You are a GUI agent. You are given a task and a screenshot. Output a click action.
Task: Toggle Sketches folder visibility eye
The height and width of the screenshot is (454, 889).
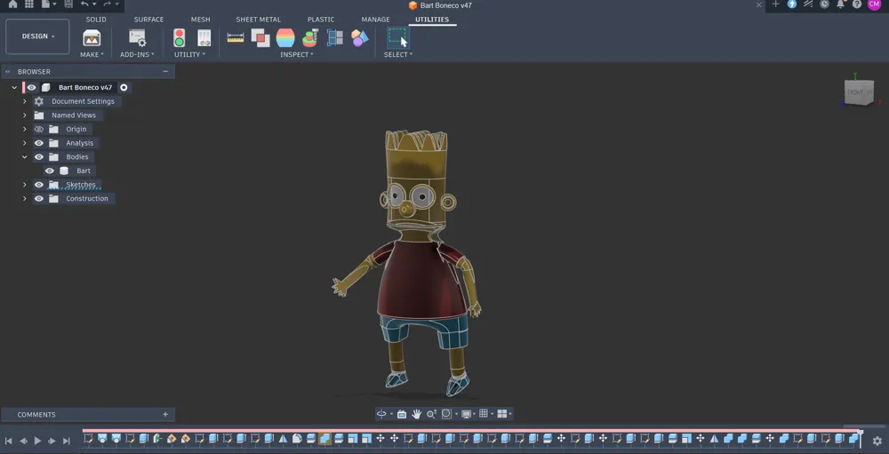coord(38,185)
